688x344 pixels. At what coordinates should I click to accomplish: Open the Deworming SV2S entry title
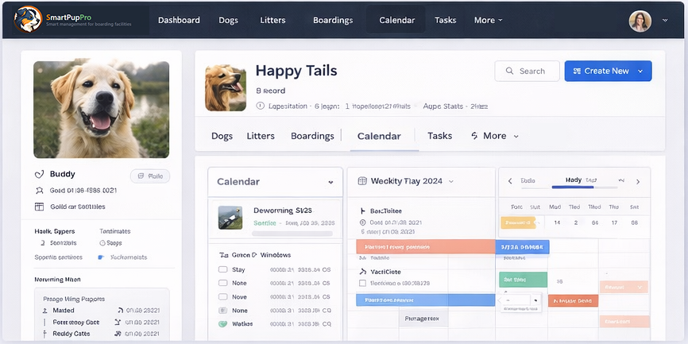click(283, 211)
